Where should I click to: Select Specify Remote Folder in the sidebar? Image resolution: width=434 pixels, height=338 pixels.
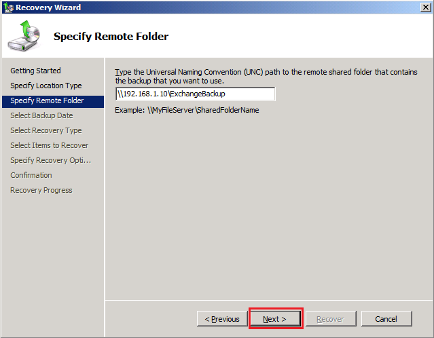tap(47, 100)
